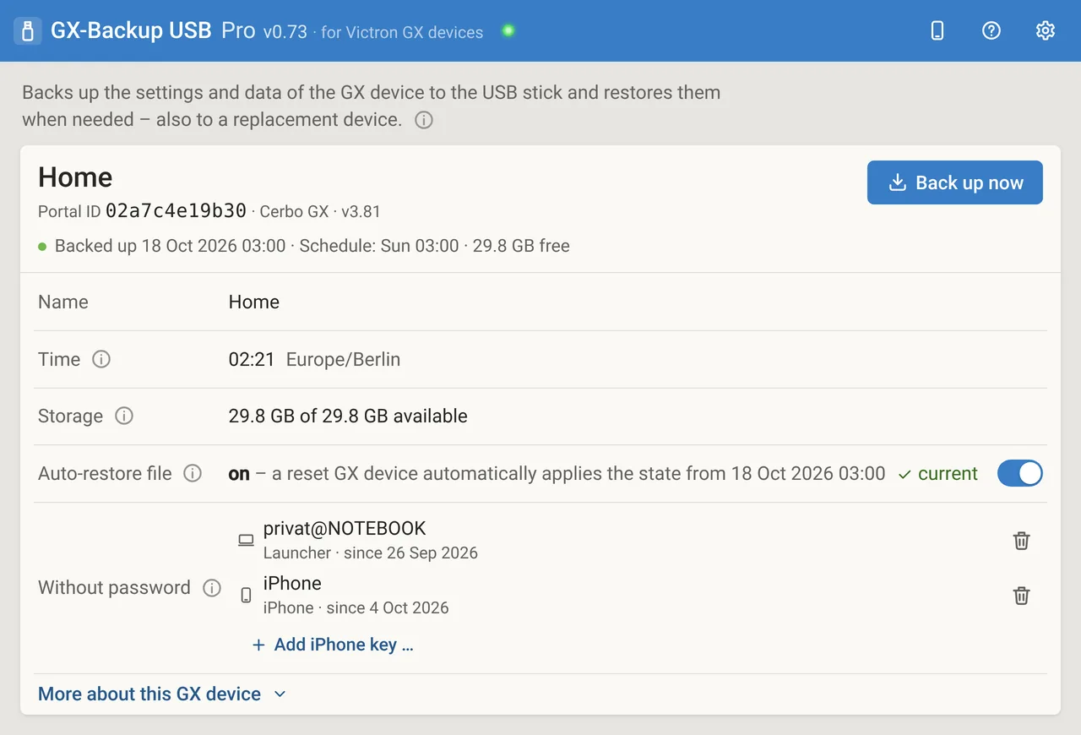Click the laptop icon beside privat@NOTEBOOK

pos(246,541)
